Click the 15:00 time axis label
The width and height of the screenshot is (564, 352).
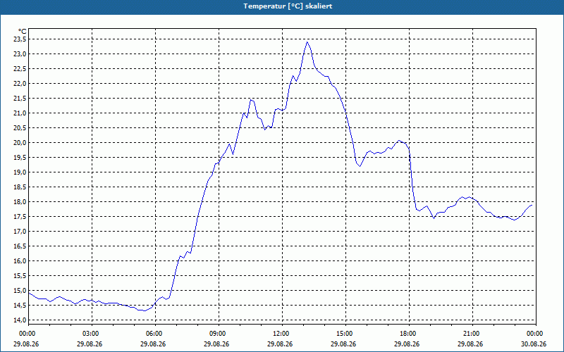(x=345, y=334)
